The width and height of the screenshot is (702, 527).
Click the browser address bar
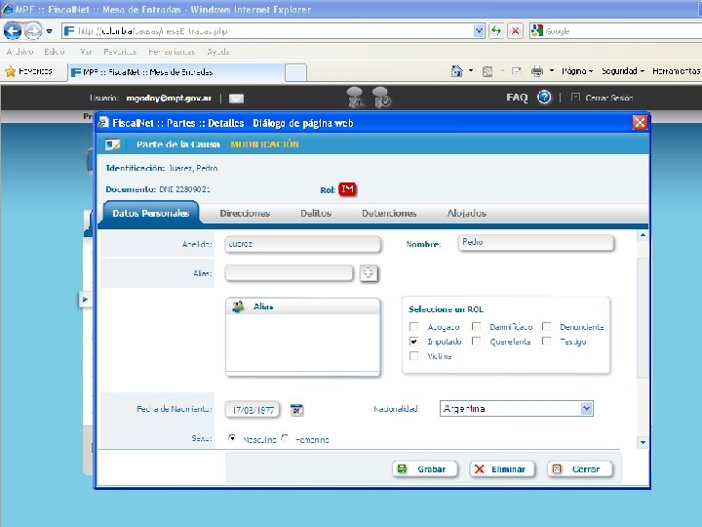pyautogui.click(x=268, y=31)
